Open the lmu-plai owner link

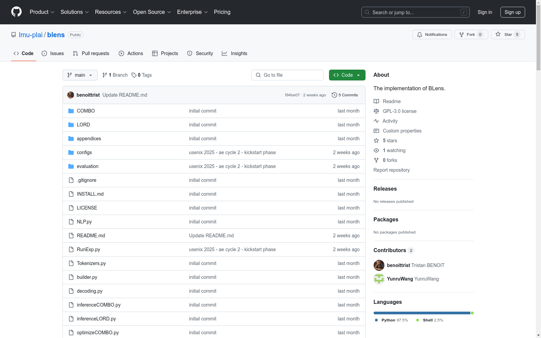(31, 35)
